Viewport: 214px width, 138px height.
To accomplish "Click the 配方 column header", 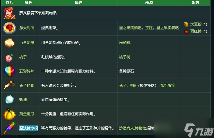I will click(x=195, y=2).
